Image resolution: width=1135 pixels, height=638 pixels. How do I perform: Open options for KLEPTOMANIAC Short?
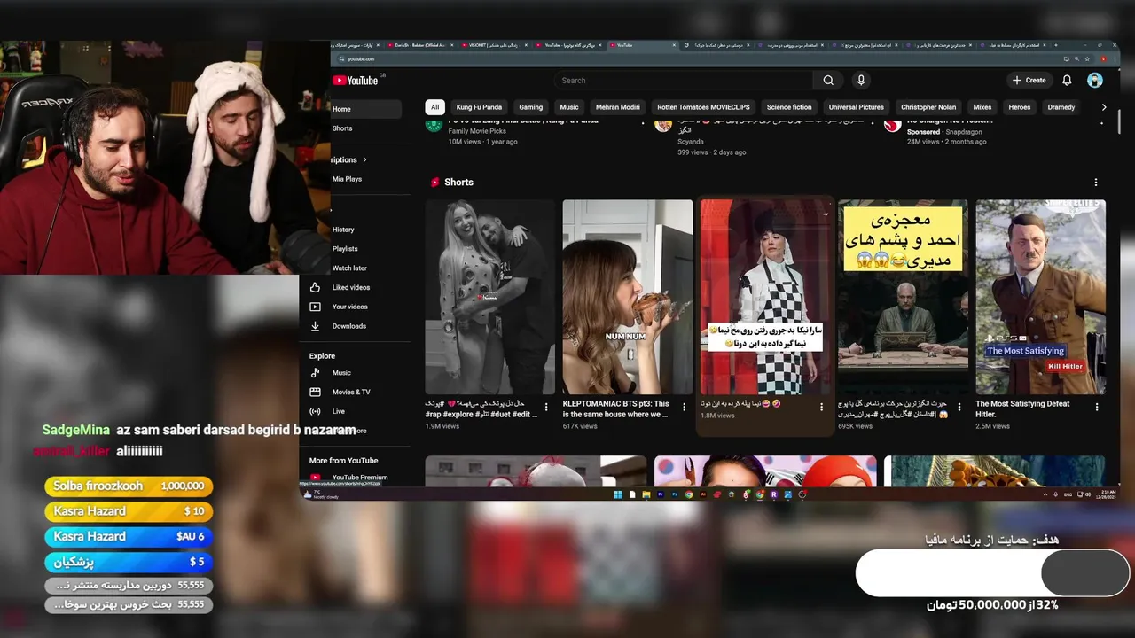[x=684, y=408]
